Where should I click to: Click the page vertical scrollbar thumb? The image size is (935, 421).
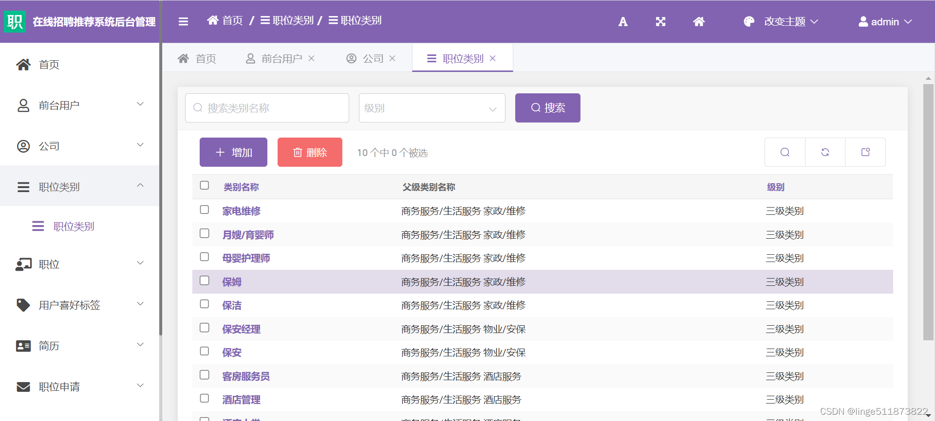click(928, 212)
